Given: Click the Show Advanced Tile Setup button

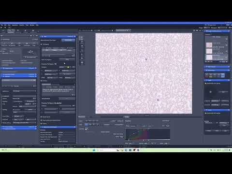Looking at the screenshot, I should 68,40.
